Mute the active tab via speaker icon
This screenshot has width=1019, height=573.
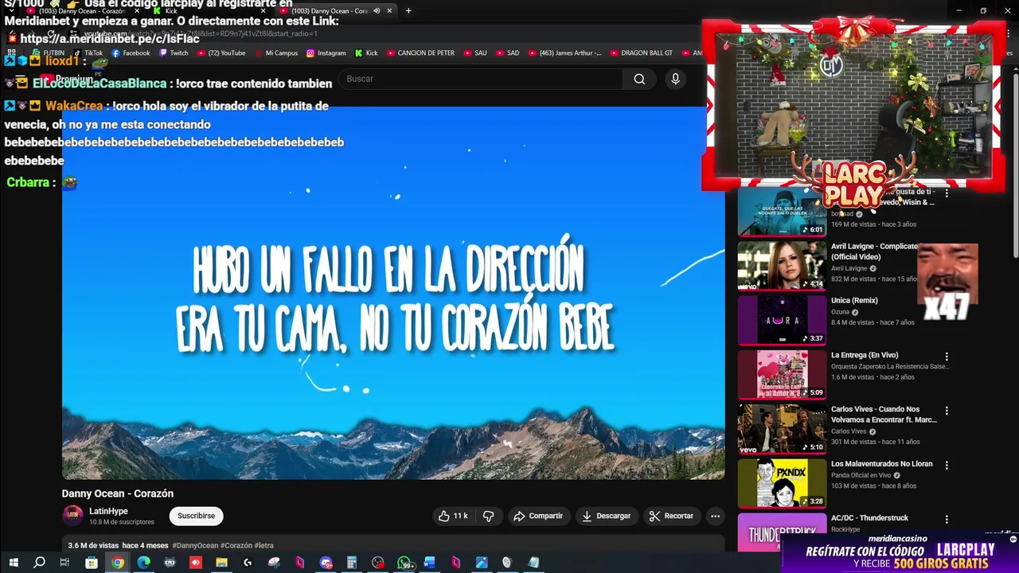377,11
